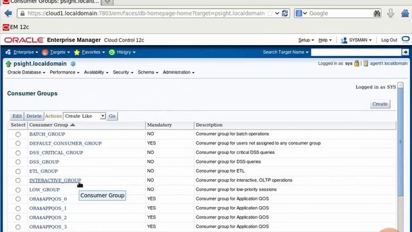412x232 pixels.
Task: Sort by Consumer Group ascending arrow
Action: pos(73,124)
